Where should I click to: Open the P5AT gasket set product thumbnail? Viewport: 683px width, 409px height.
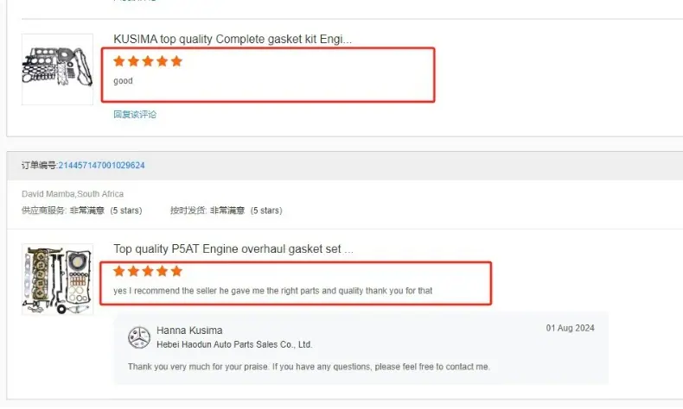(x=58, y=279)
